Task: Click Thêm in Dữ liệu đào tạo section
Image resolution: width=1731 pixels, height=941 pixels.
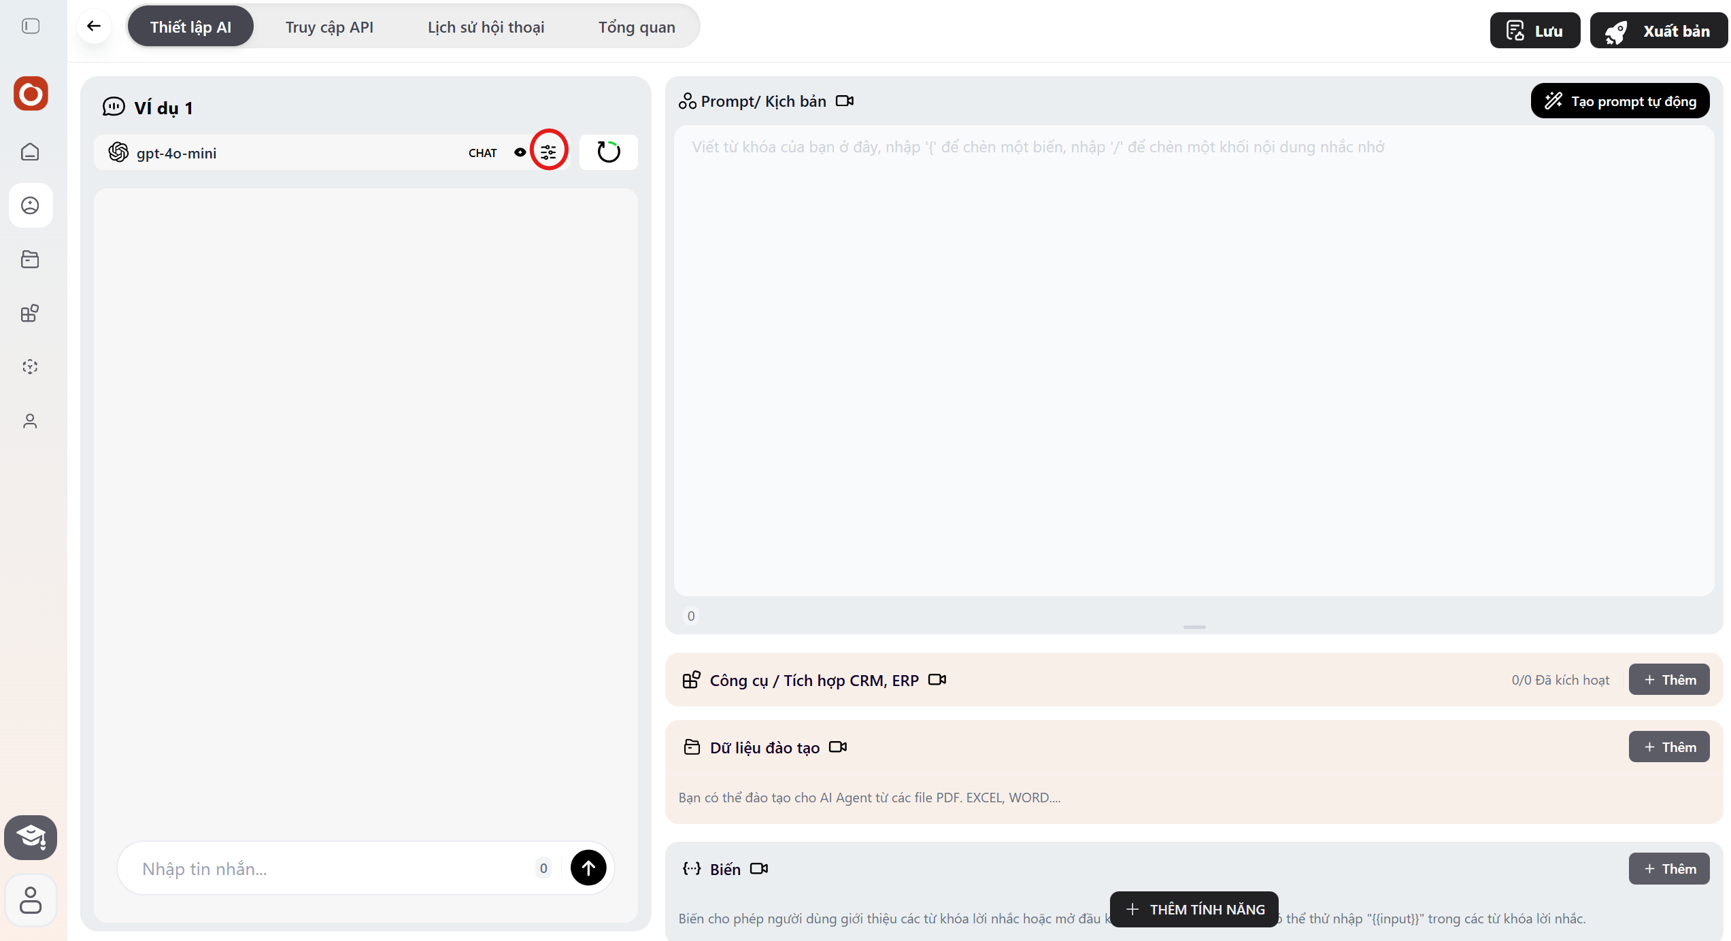Action: click(1668, 747)
